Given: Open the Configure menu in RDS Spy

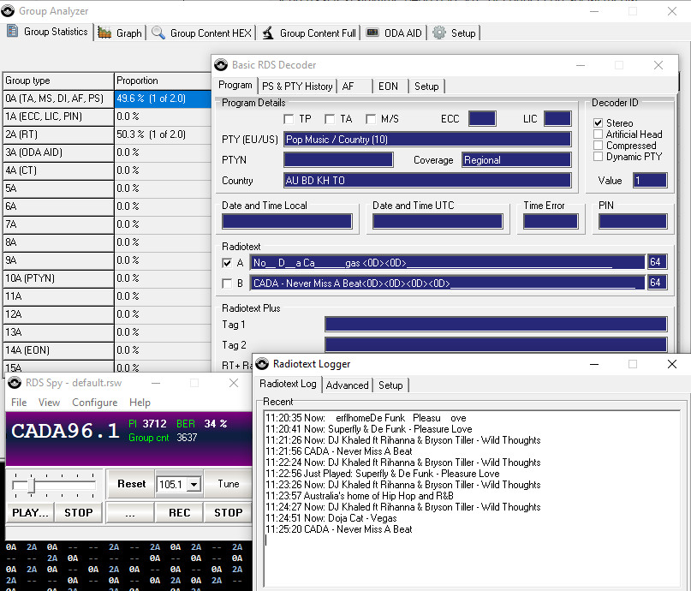Looking at the screenshot, I should [94, 403].
